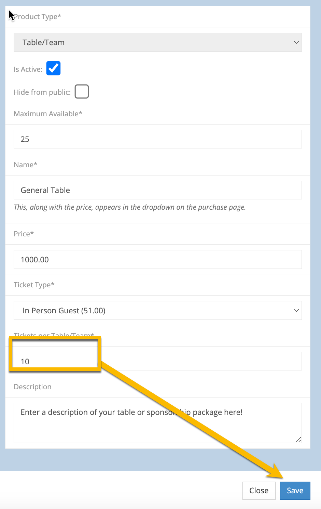Viewport: 321px width, 509px height.
Task: Uncheck the Is Active checkbox
Action: pyautogui.click(x=53, y=68)
